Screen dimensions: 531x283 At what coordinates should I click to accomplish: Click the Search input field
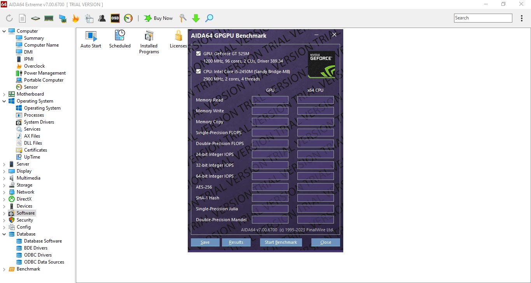tap(483, 18)
